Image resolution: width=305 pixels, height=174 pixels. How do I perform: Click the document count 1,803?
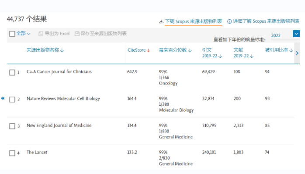pyautogui.click(x=239, y=152)
